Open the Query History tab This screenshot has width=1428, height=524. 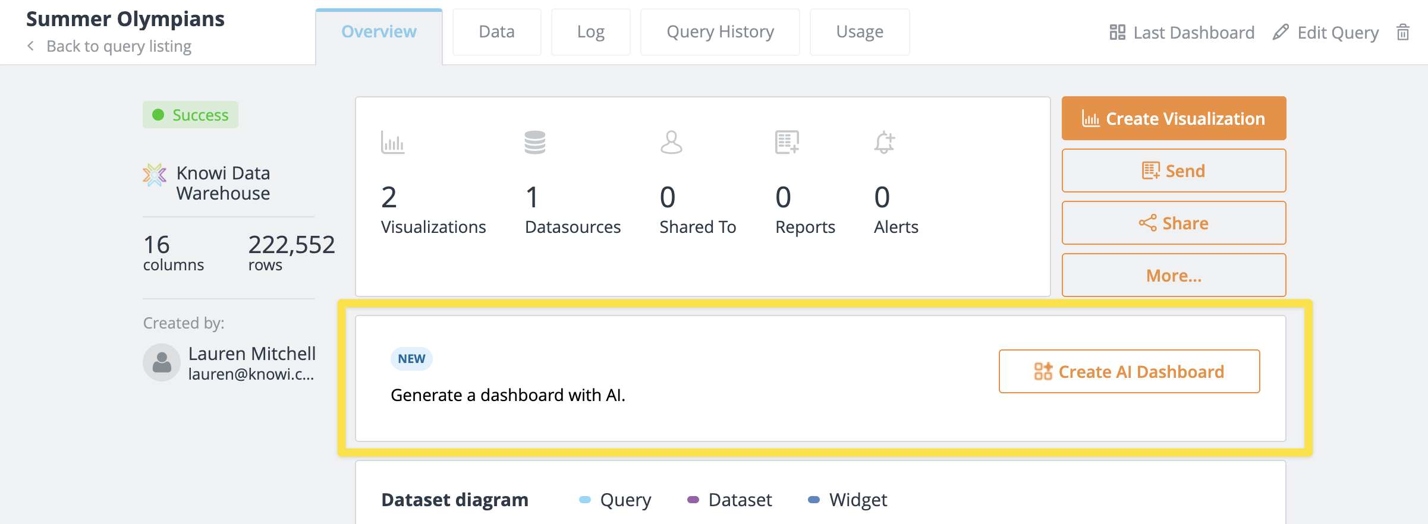coord(720,32)
